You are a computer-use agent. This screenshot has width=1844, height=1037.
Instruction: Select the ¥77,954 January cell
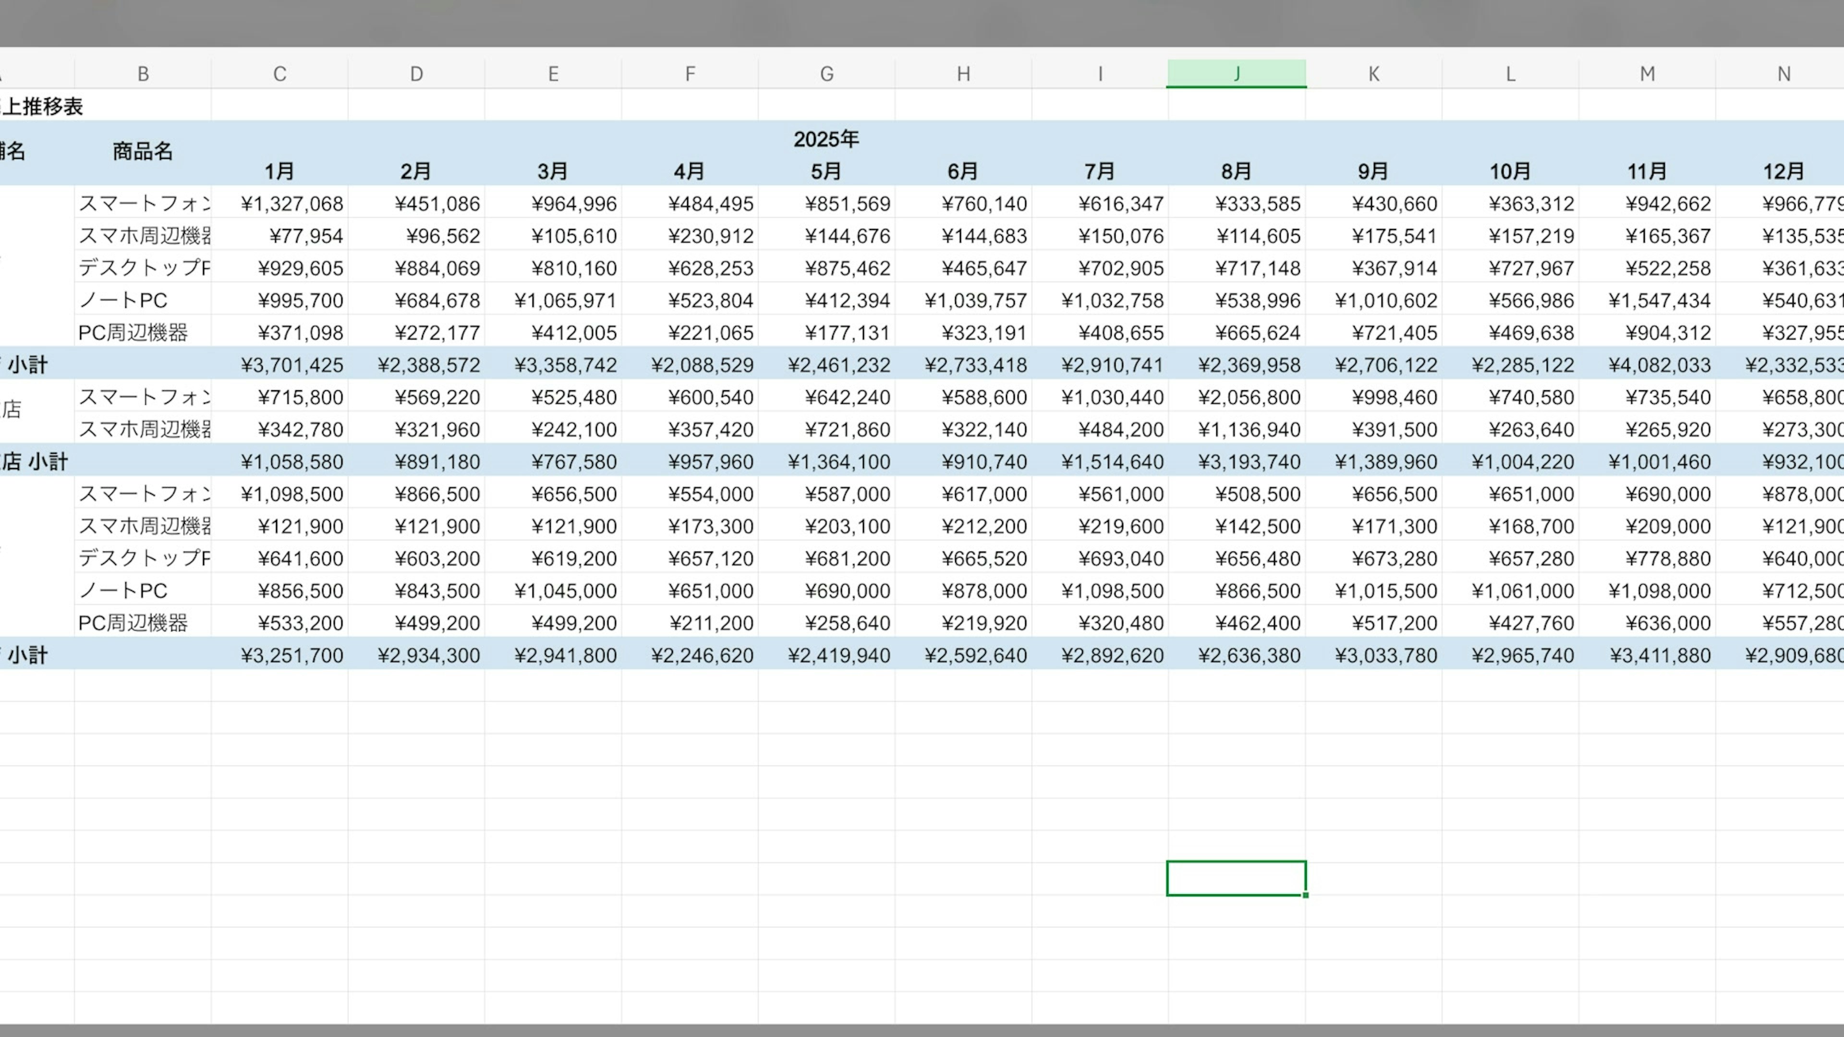pyautogui.click(x=306, y=236)
